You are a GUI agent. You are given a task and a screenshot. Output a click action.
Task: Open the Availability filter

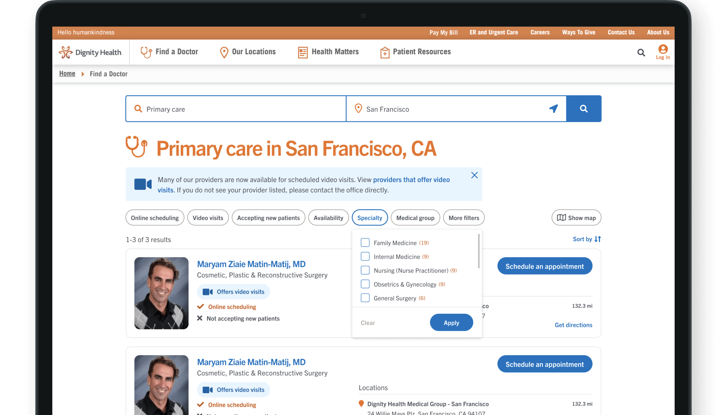[328, 218]
